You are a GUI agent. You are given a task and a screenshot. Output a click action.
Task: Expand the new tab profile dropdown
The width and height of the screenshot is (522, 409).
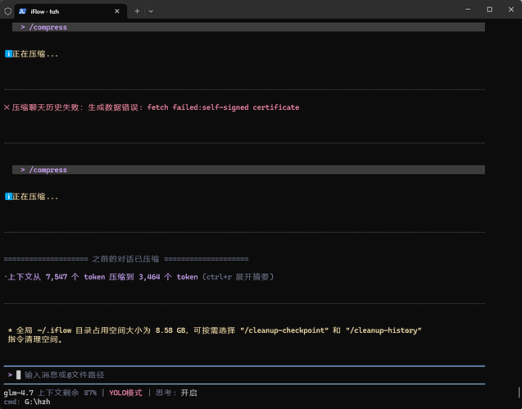point(151,11)
